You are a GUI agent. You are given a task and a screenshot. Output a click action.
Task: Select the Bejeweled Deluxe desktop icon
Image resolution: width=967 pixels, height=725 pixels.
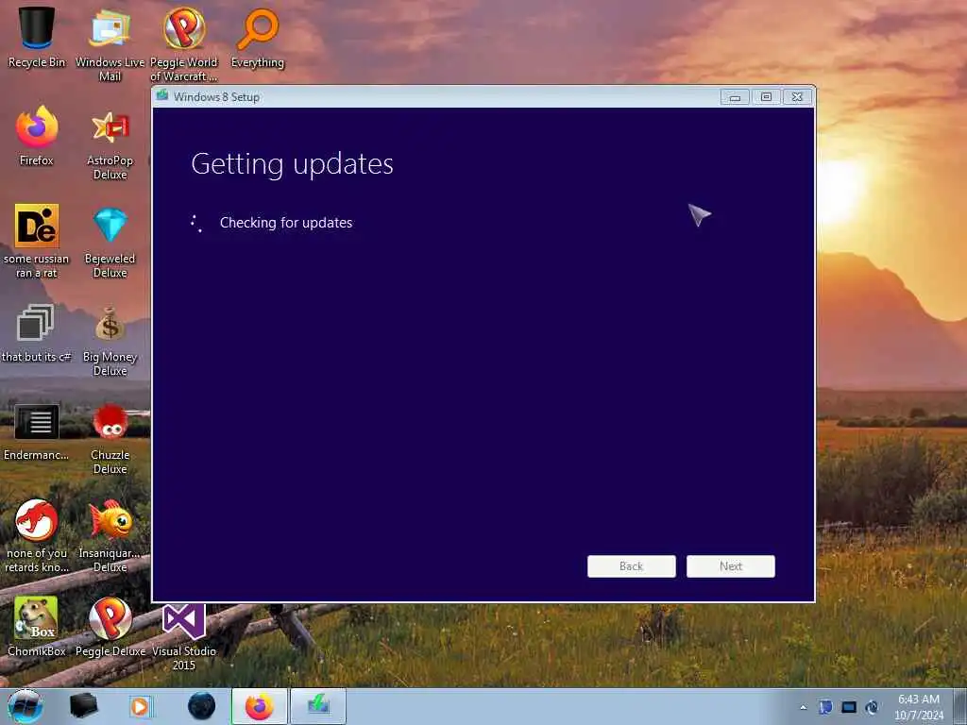click(110, 242)
